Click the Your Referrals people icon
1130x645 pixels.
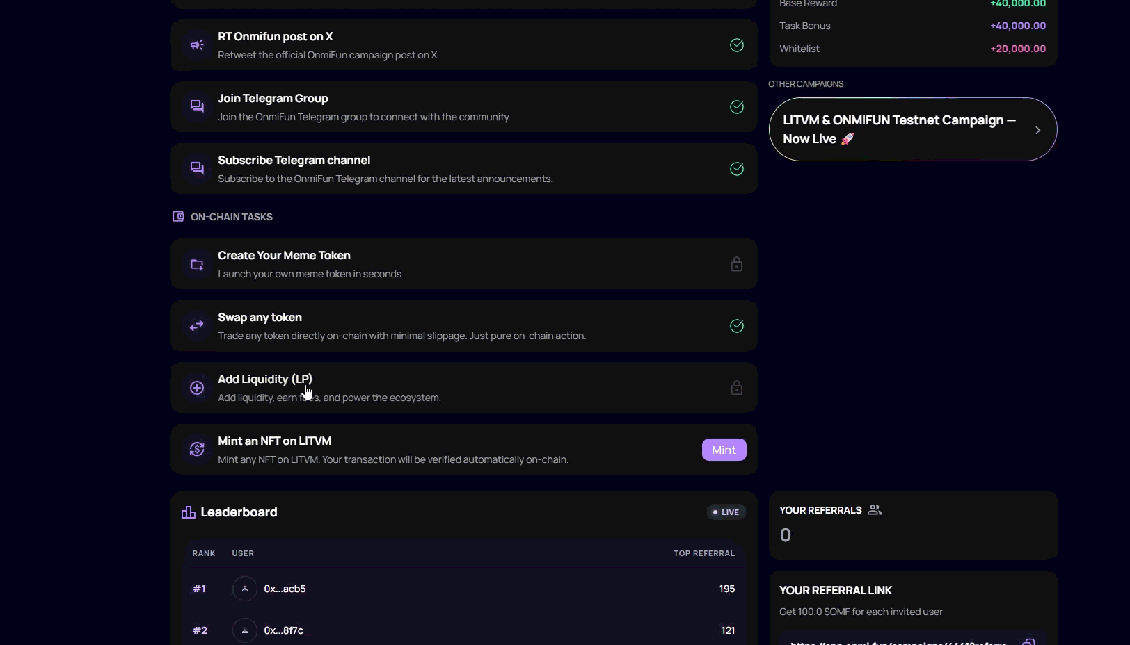click(x=875, y=510)
